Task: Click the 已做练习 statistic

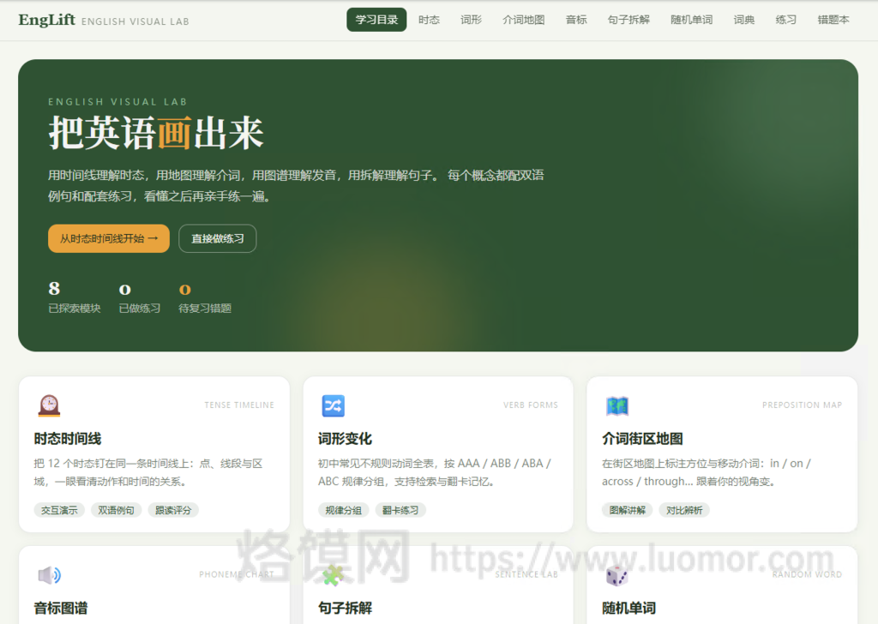Action: tap(140, 297)
